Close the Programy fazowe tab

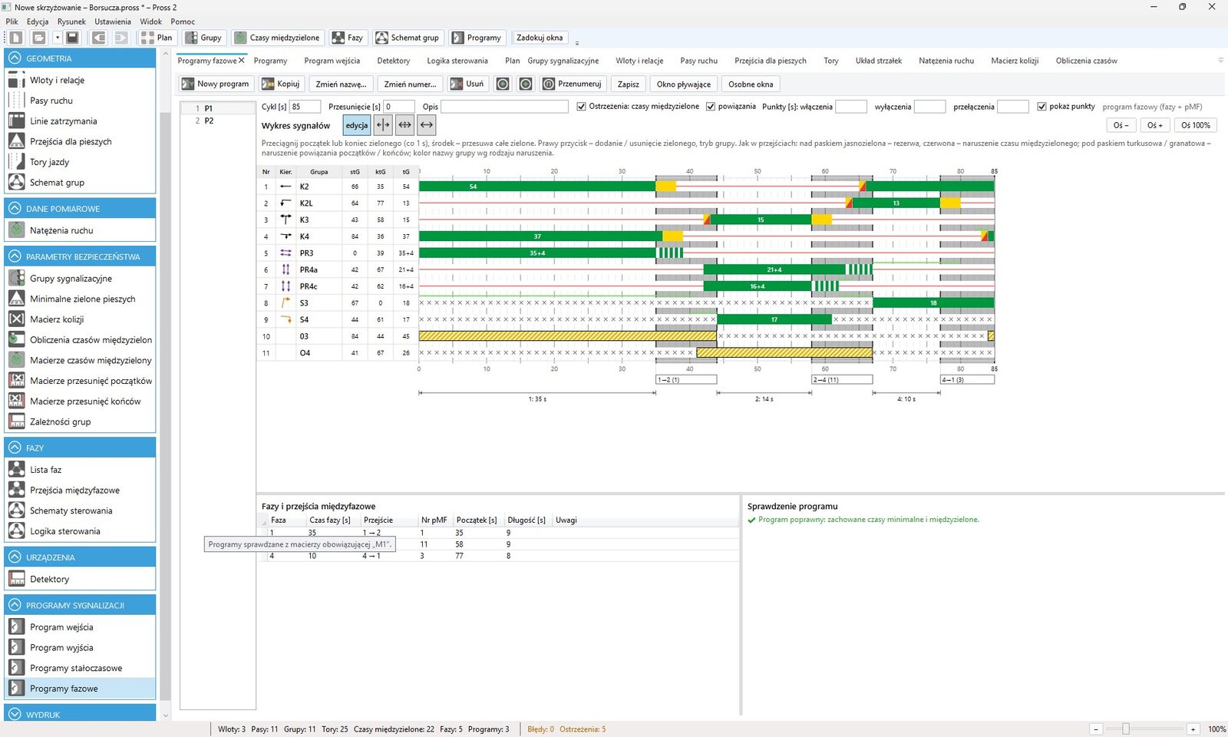coord(241,61)
